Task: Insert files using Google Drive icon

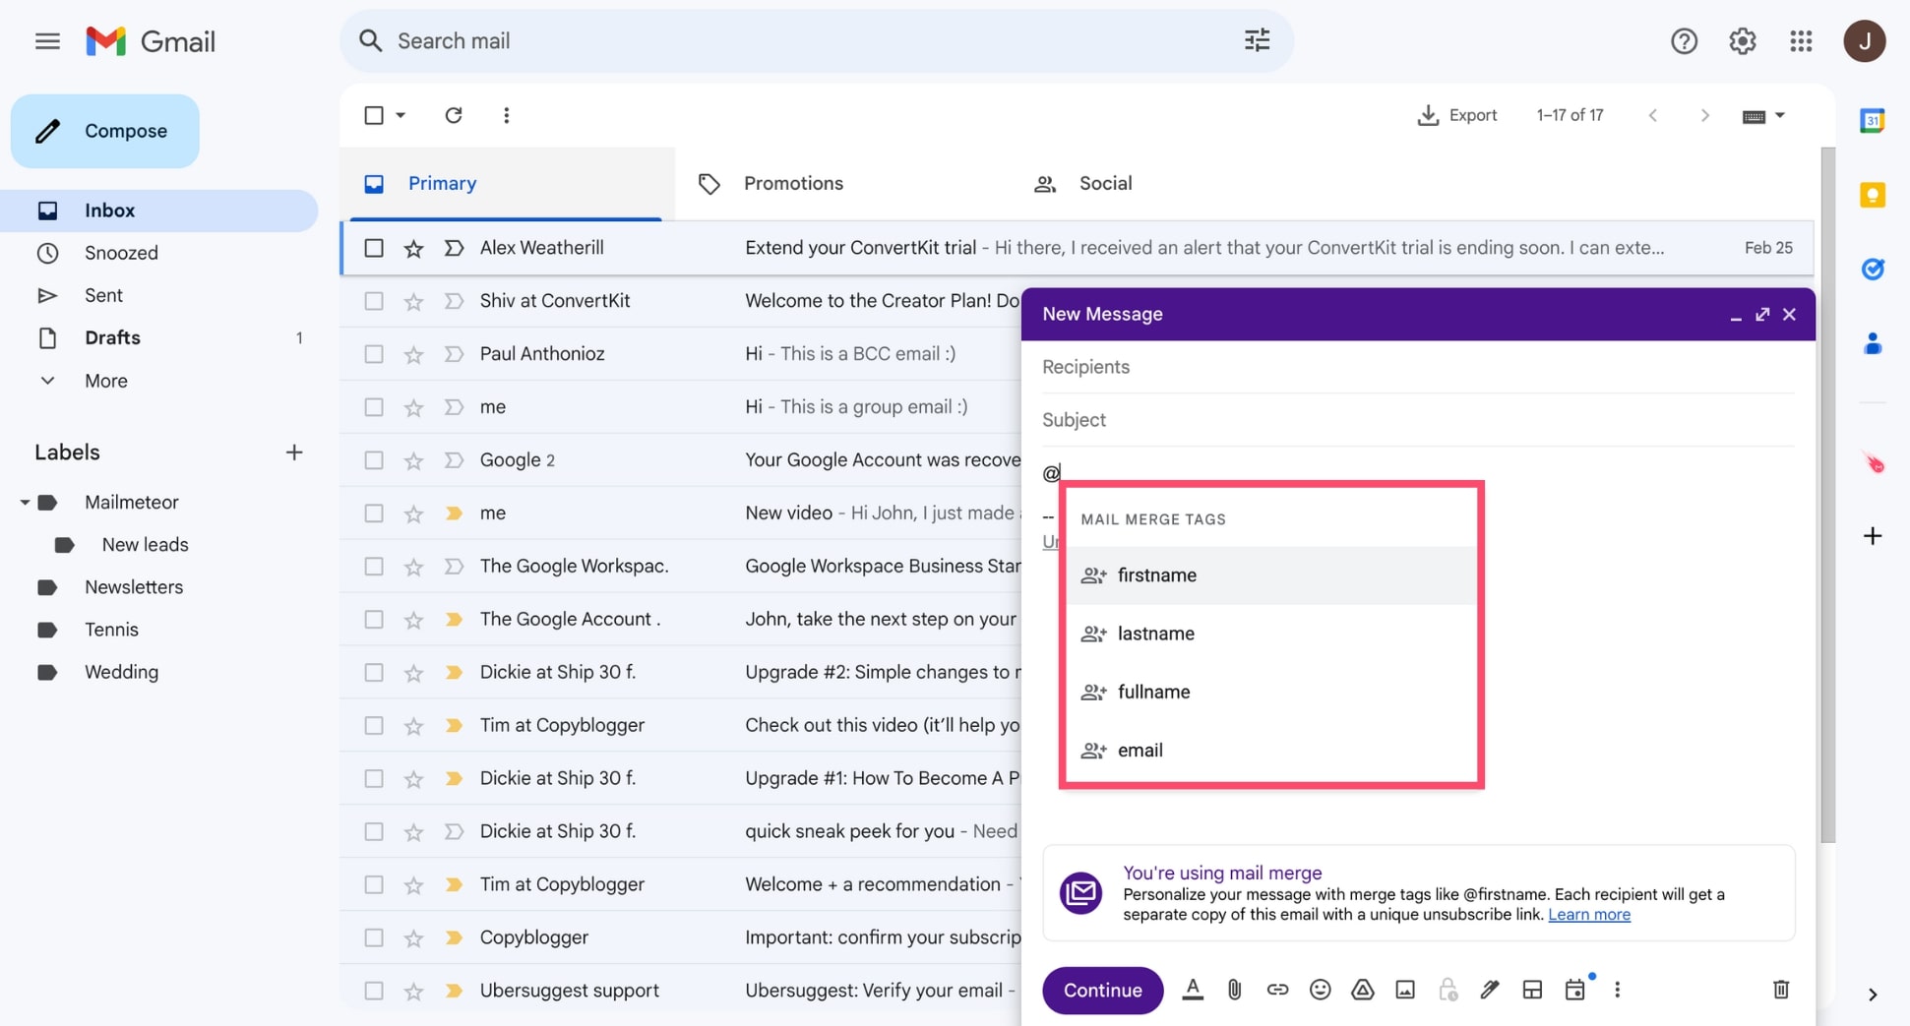Action: 1362,990
